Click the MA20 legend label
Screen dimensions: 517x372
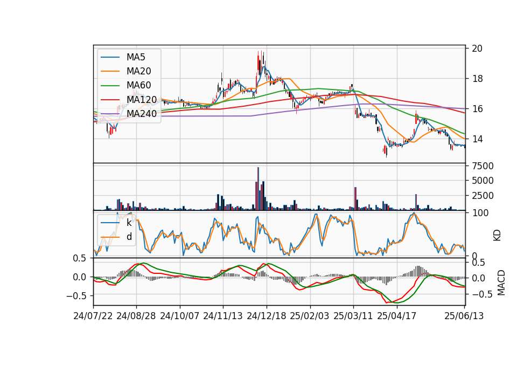click(138, 71)
